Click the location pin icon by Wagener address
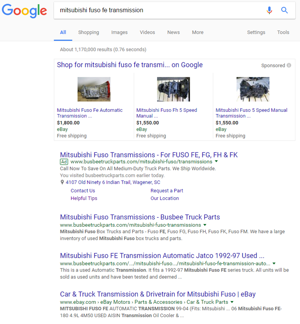This screenshot has width=300, height=324. [62, 182]
